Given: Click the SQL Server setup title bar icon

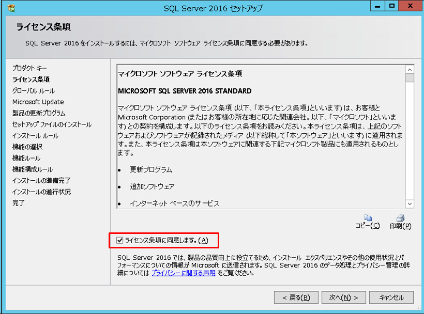Looking at the screenshot, I should click(x=11, y=8).
